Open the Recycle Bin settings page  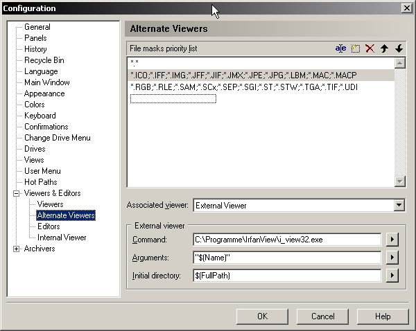click(44, 60)
